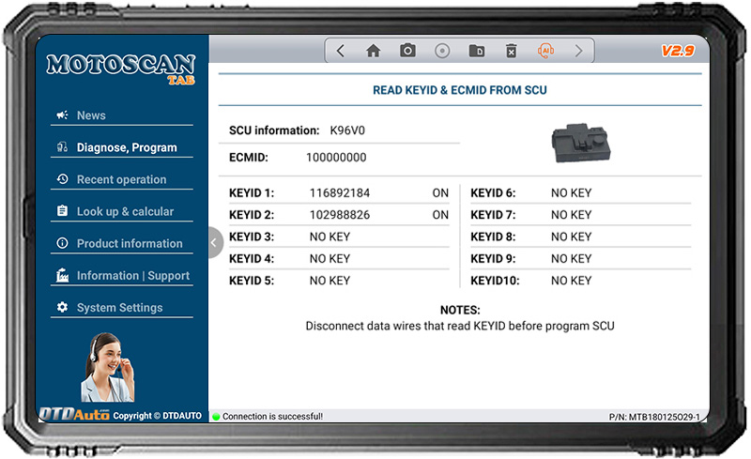Click the megaphone icon beside News
Viewport: 751px width, 459px height.
62,115
